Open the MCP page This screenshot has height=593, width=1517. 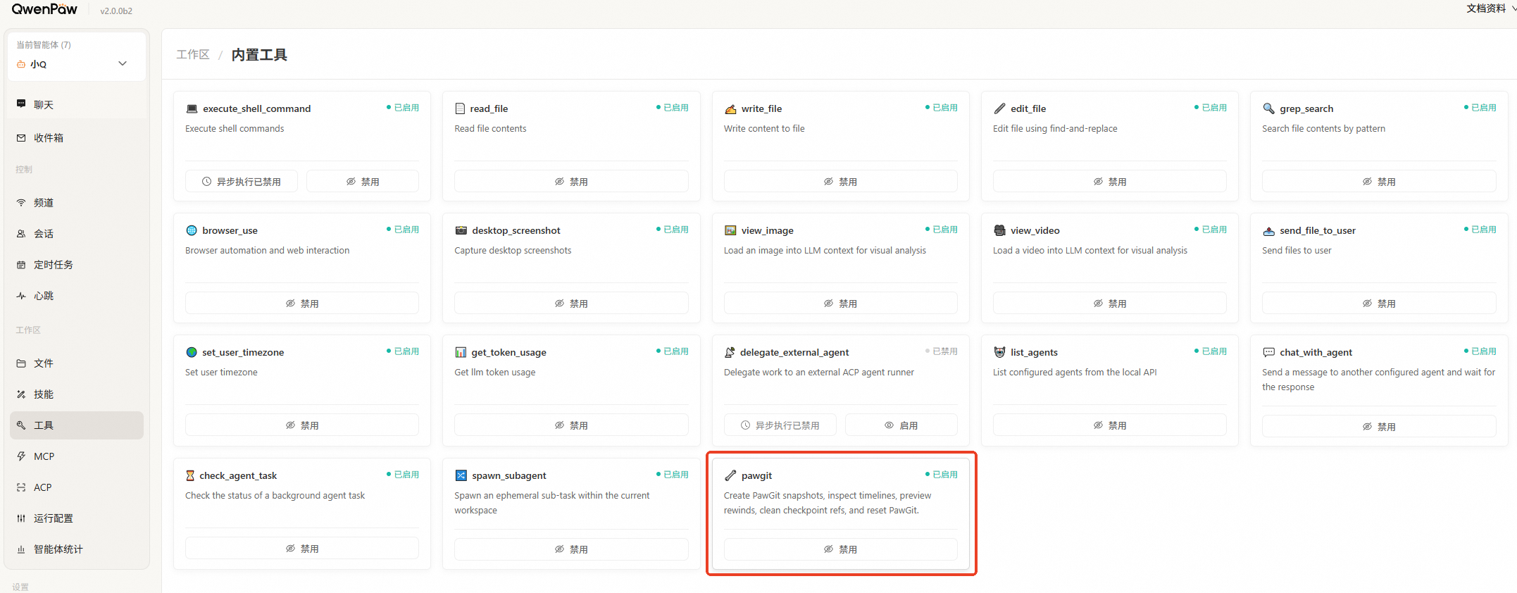tap(77, 456)
